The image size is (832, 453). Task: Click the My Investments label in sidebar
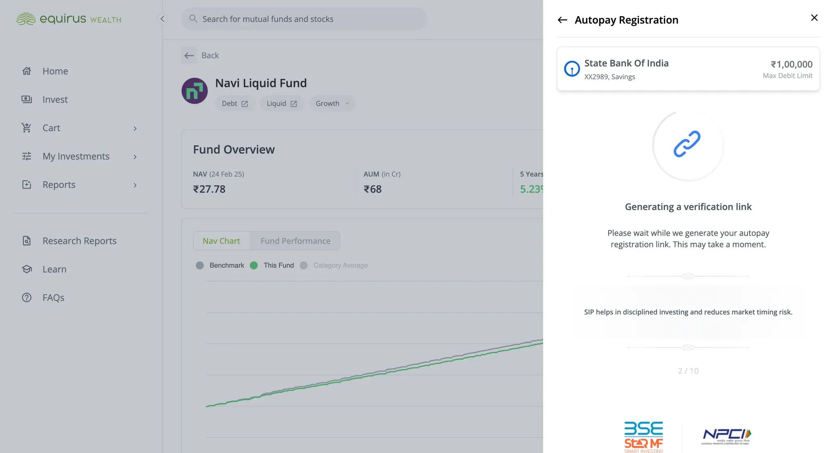pyautogui.click(x=76, y=156)
